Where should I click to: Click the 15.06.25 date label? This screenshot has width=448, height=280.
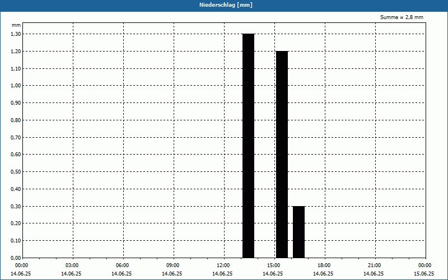click(x=424, y=274)
